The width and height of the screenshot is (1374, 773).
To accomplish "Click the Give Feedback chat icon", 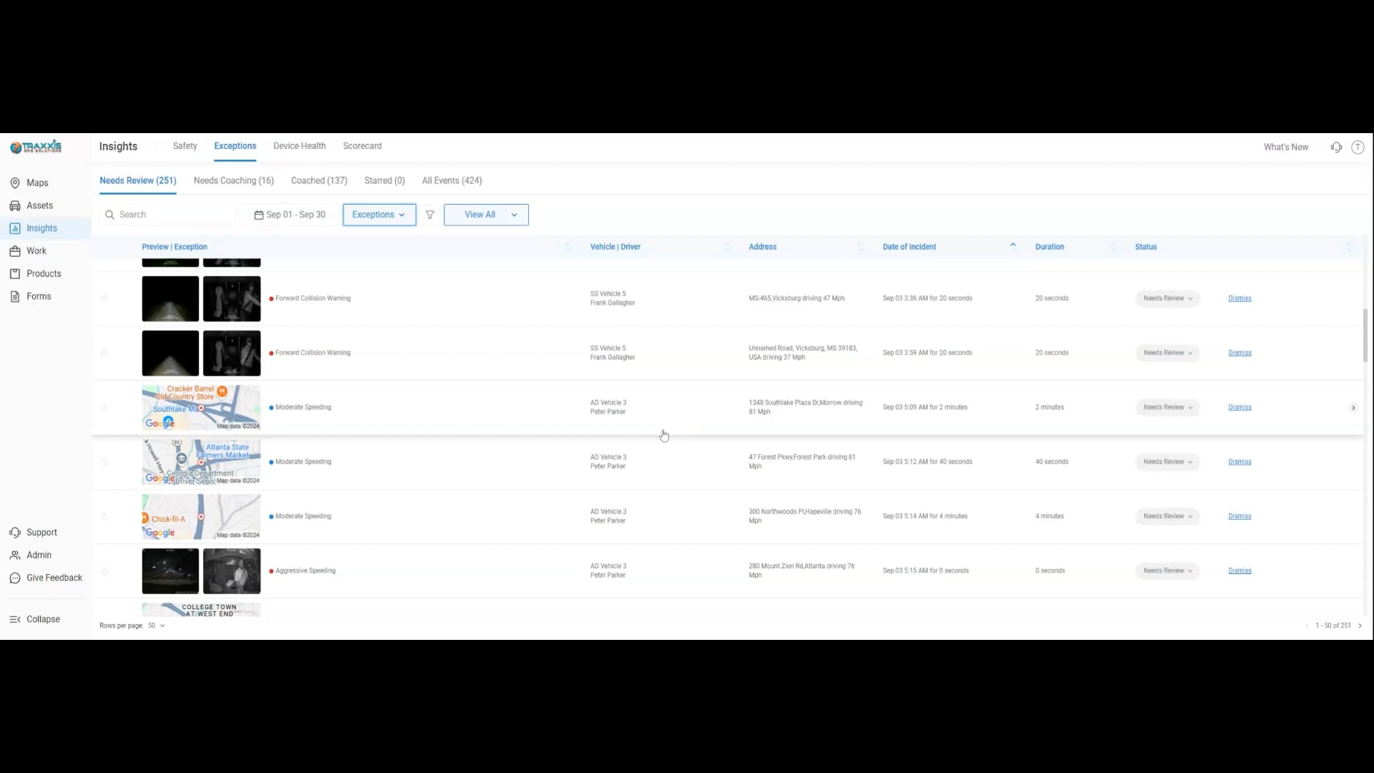I will coord(15,578).
